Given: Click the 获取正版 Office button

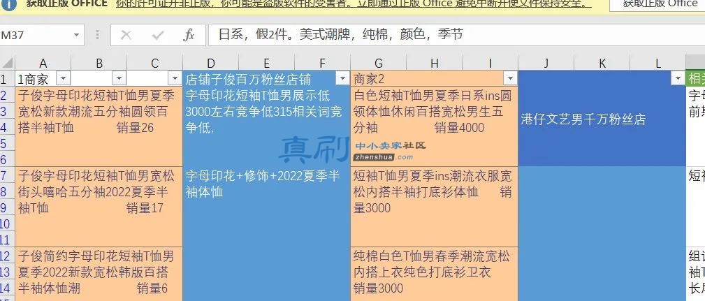Looking at the screenshot, I should point(659,4).
